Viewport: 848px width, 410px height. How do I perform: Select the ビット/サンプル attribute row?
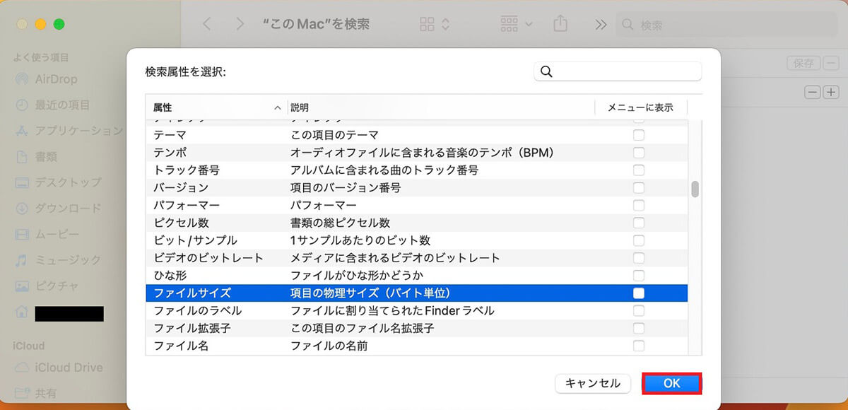coord(417,240)
